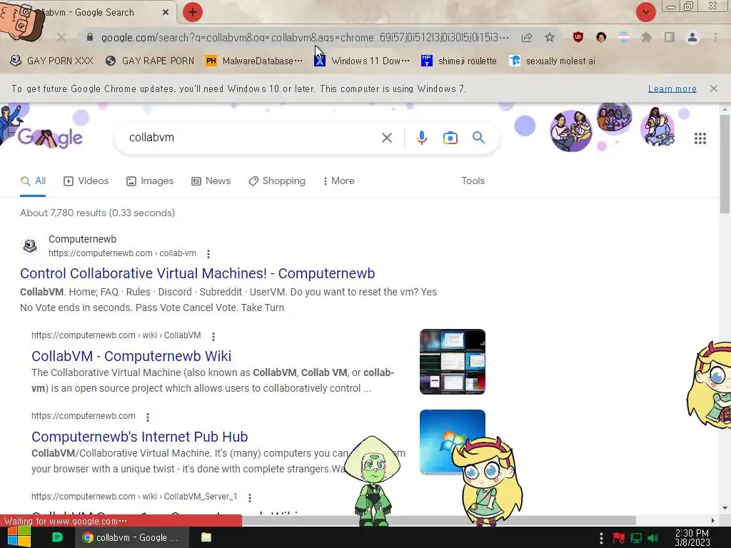Open options menu for wiki CollabVM result

tap(213, 336)
